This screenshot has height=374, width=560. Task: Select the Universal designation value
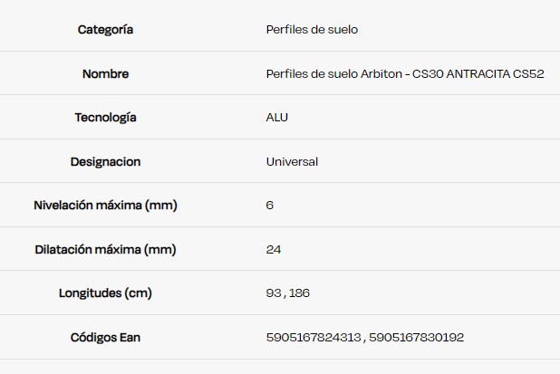tap(292, 162)
